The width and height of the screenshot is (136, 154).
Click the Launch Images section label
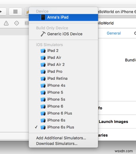point(113,122)
